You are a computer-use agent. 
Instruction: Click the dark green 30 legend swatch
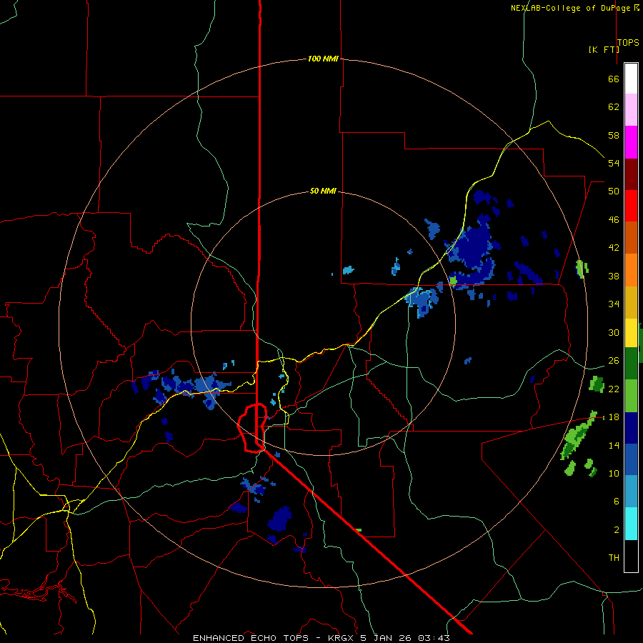tap(631, 364)
